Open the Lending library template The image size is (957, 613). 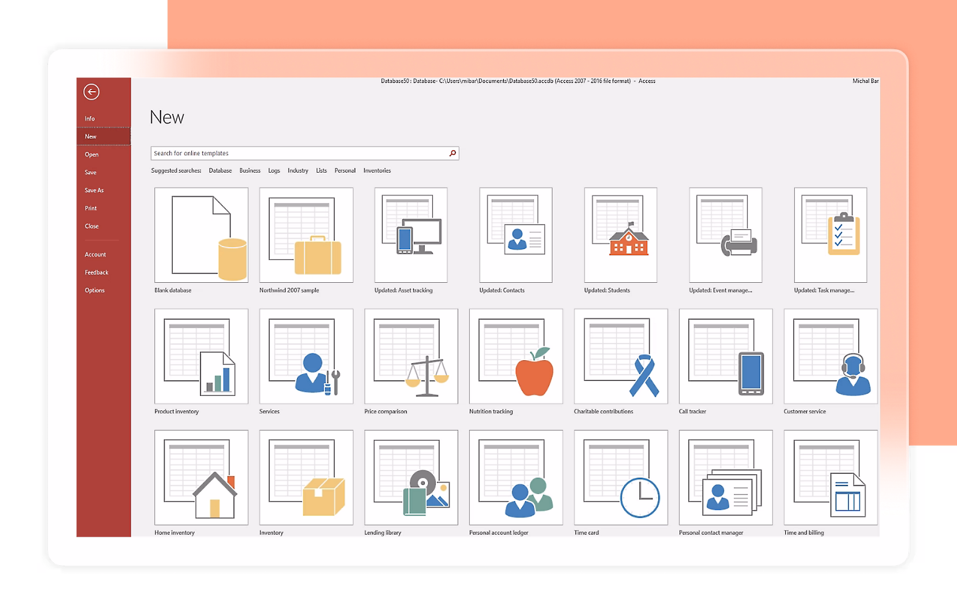pyautogui.click(x=410, y=478)
